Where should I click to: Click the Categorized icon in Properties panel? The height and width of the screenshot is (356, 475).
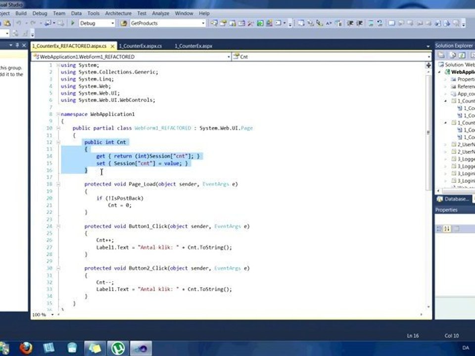(x=439, y=228)
